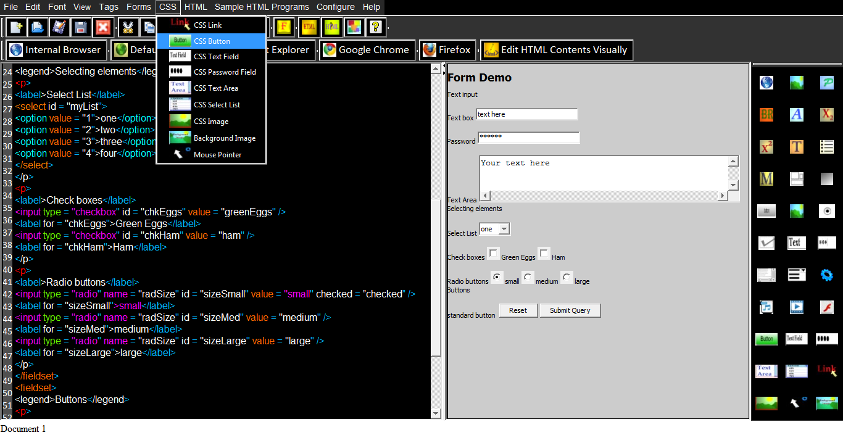Open the Sample HTML Programs menu
Viewport: 843px width, 435px height.
coord(262,7)
